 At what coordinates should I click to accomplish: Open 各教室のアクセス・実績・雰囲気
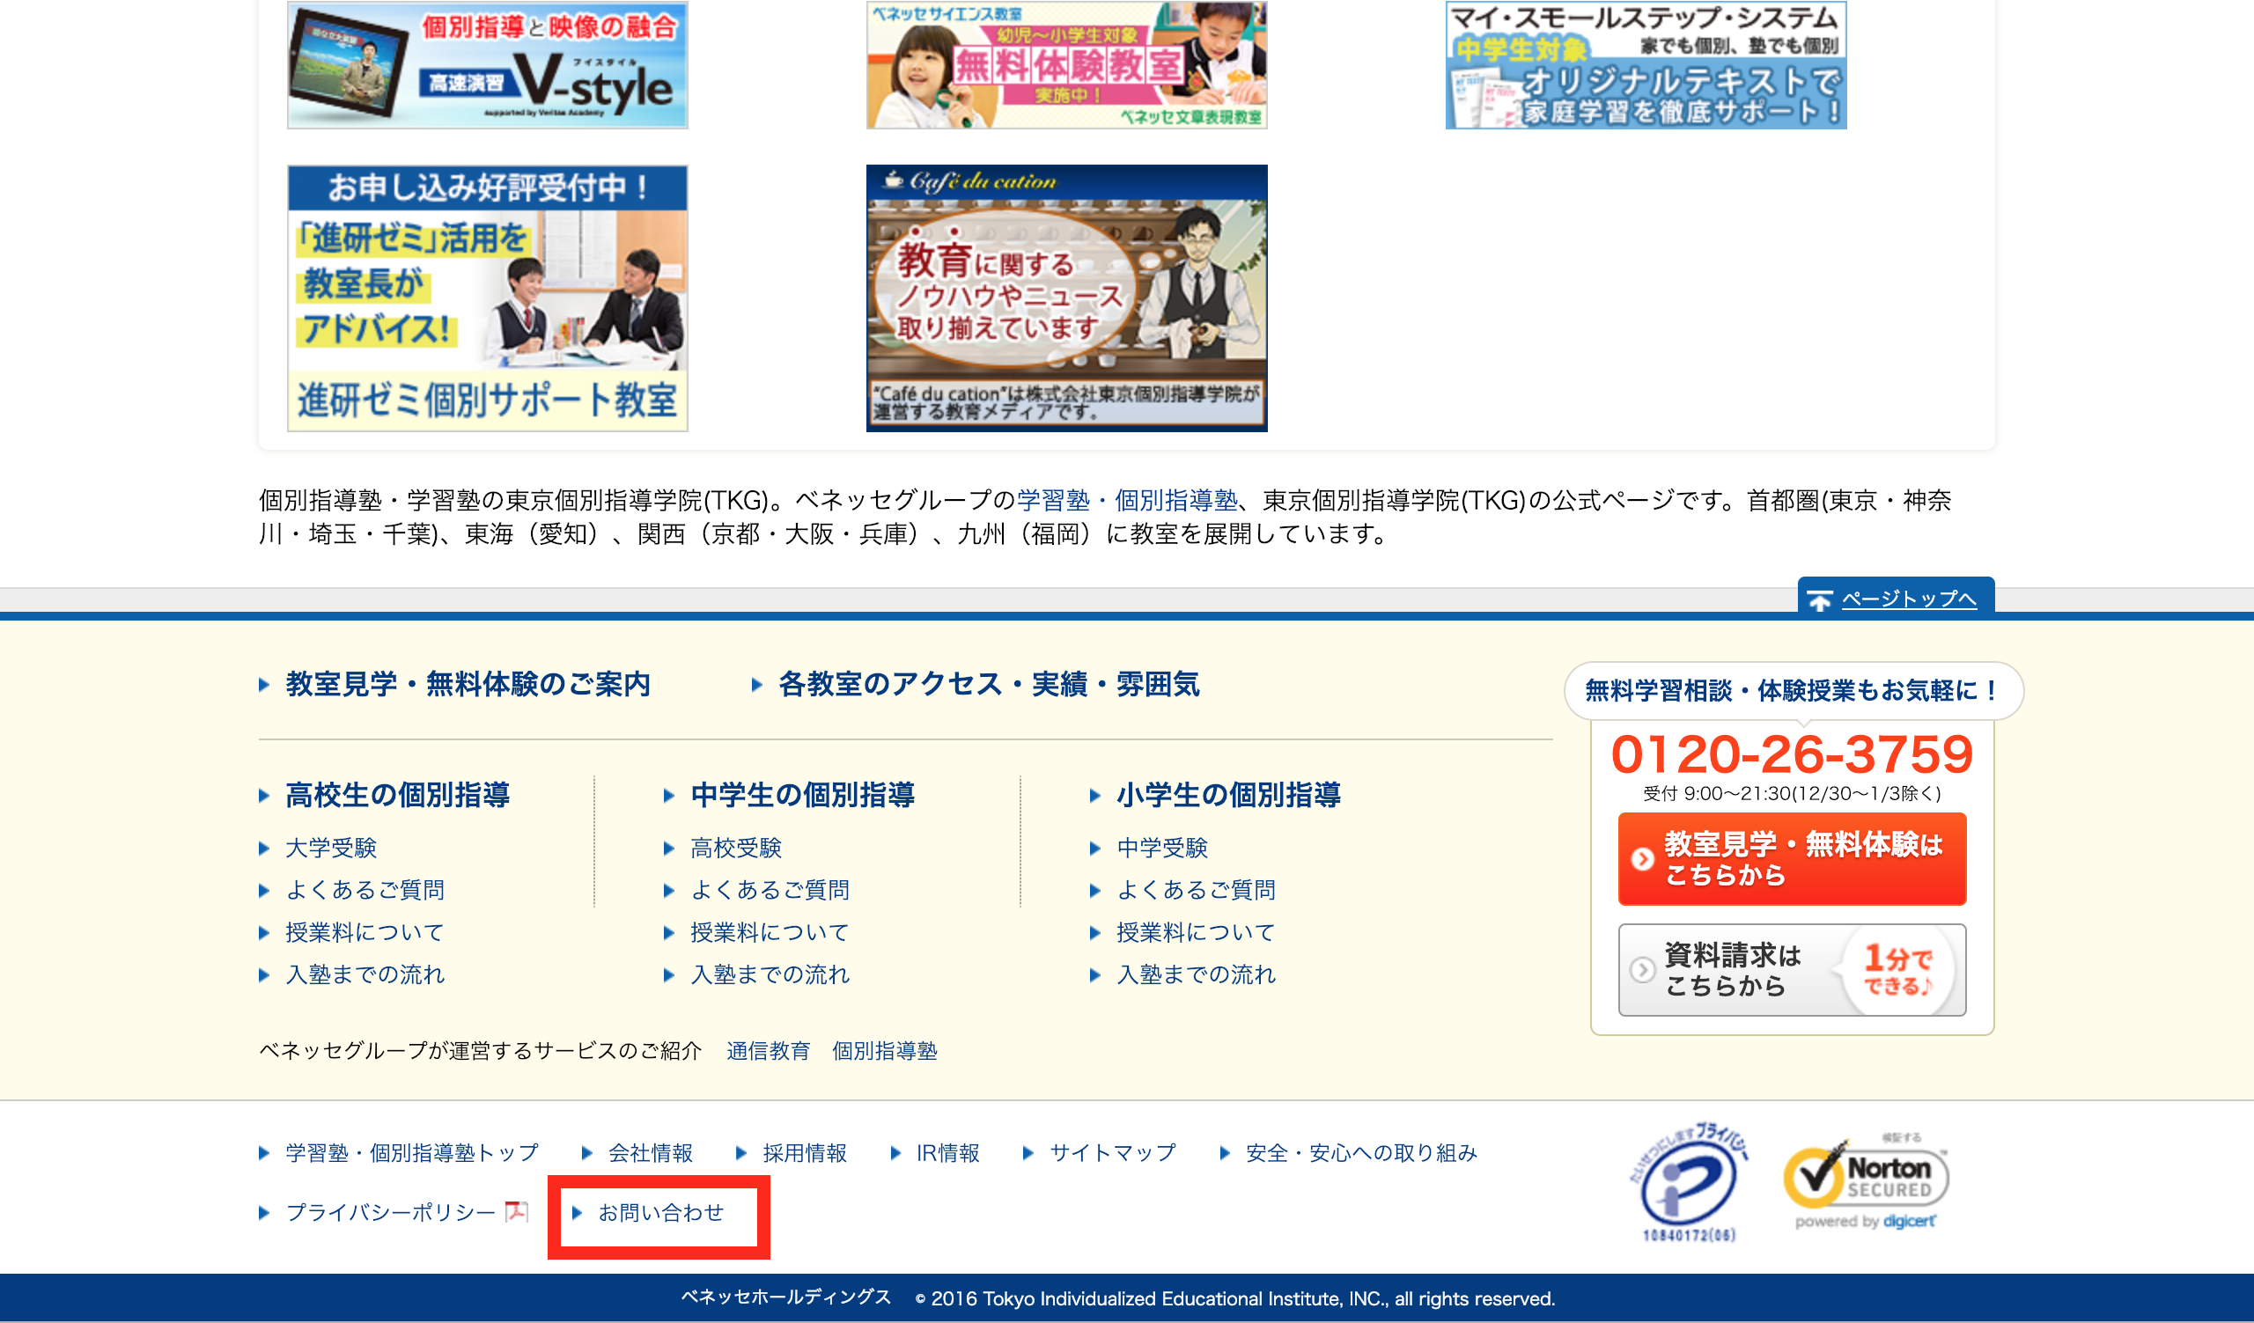point(989,684)
